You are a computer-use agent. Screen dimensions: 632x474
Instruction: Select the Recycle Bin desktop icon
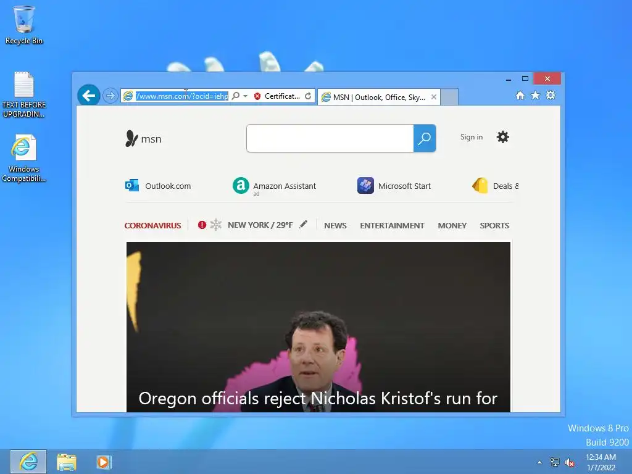pos(24,25)
